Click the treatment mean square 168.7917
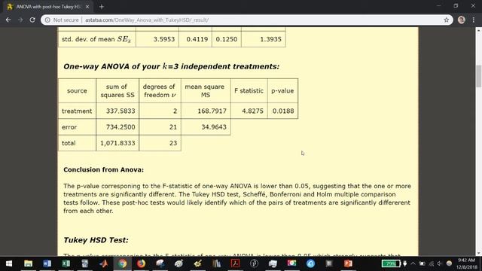 coord(212,111)
